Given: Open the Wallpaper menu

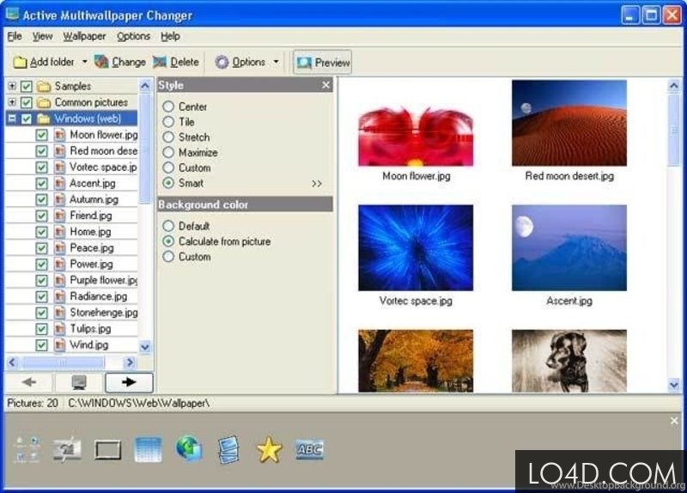Looking at the screenshot, I should point(84,36).
